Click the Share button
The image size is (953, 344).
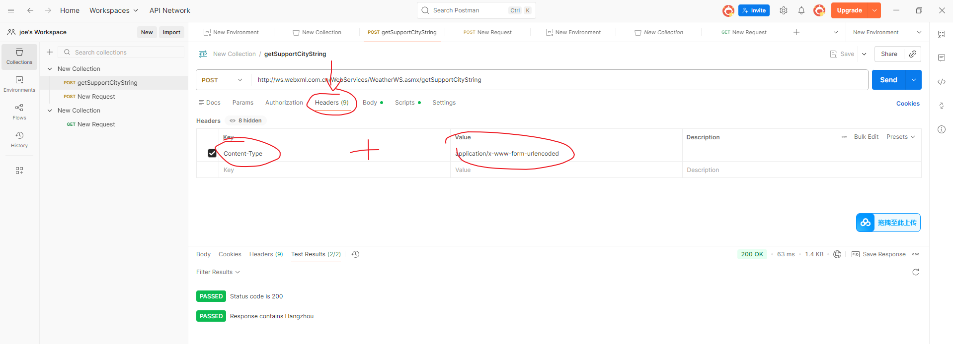tap(889, 54)
